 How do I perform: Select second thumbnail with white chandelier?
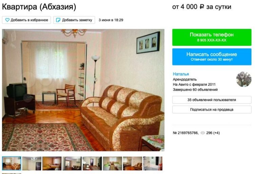32,163
